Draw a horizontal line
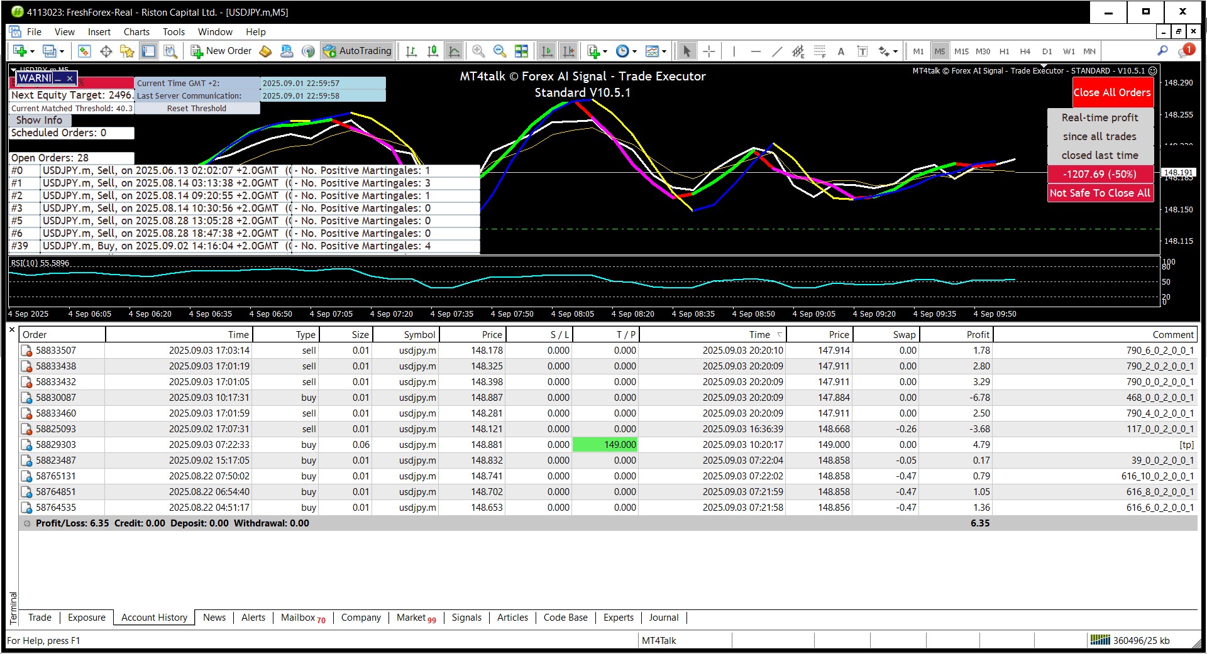Screen dimensions: 1207x654 point(756,52)
